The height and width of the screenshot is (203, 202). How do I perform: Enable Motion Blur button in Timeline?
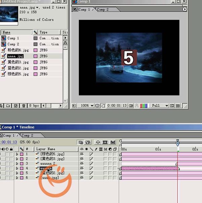click(x=113, y=142)
